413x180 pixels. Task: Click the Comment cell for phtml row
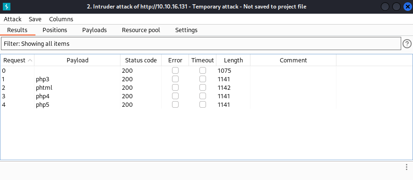tap(293, 87)
